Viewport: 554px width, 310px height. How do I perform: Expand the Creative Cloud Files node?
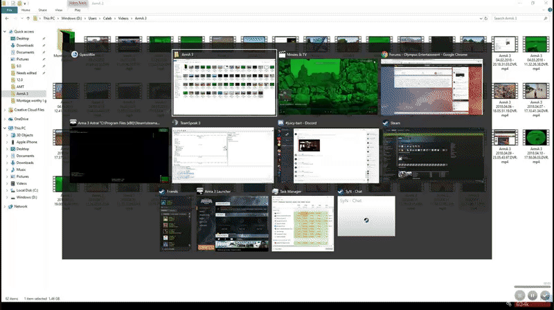pyautogui.click(x=5, y=110)
